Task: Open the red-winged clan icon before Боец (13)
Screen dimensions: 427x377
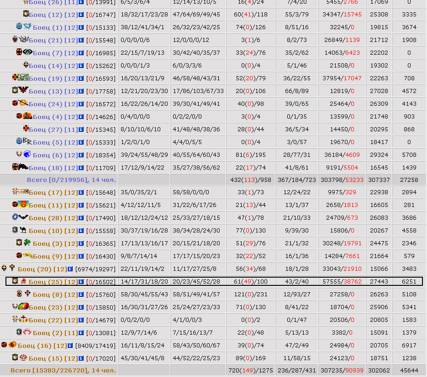Action: 23,89
